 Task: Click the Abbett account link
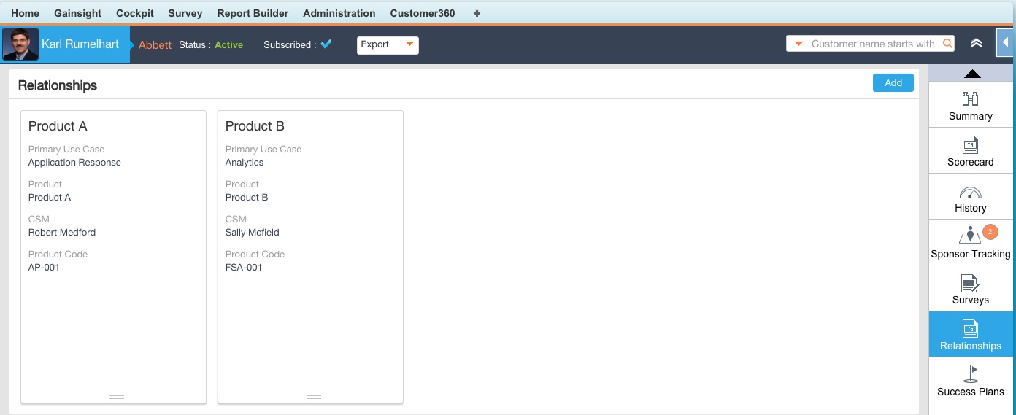(155, 44)
